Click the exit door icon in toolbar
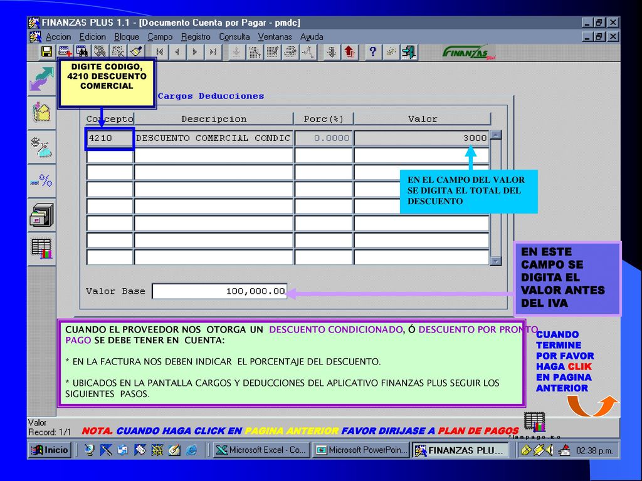The height and width of the screenshot is (481, 642). pos(409,52)
